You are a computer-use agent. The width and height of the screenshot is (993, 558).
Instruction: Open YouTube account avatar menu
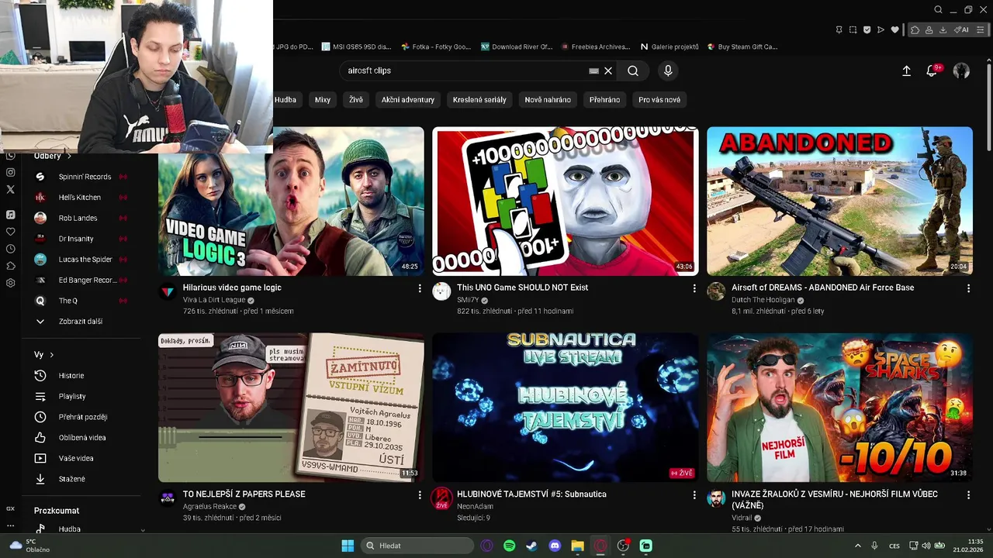point(961,71)
